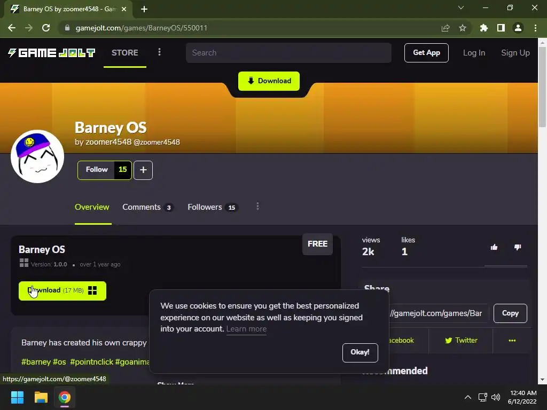The image size is (547, 410).
Task: Click the Follow button
Action: 97,170
